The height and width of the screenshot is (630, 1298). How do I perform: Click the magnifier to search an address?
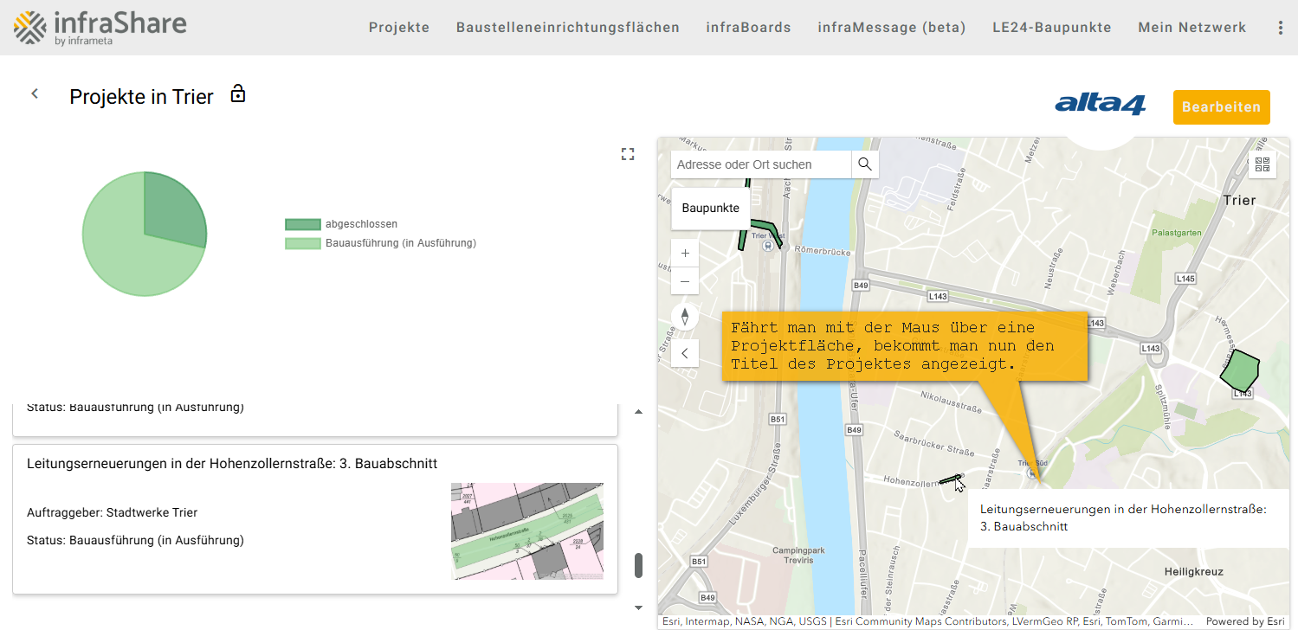(x=864, y=164)
